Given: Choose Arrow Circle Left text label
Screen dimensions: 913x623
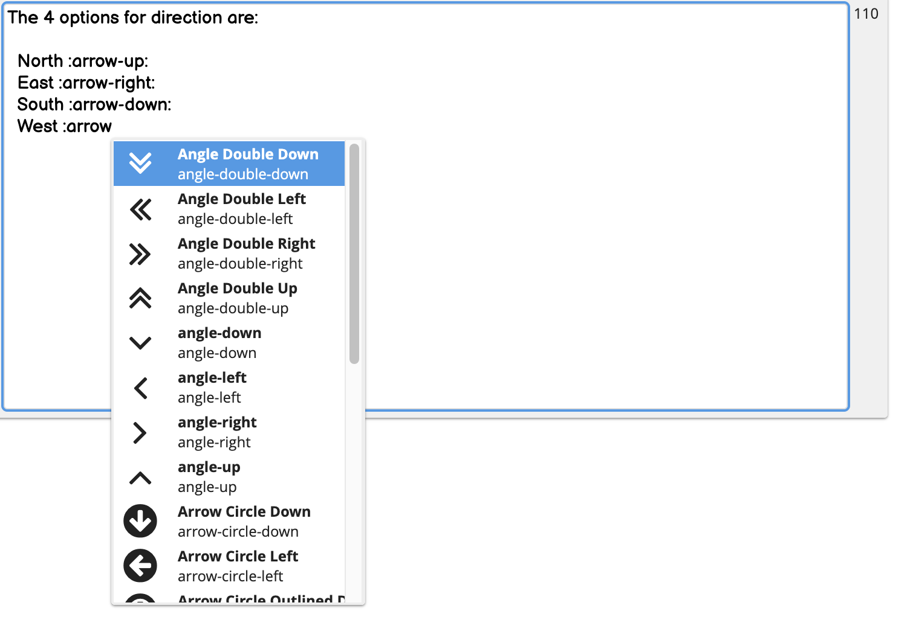Looking at the screenshot, I should (238, 557).
